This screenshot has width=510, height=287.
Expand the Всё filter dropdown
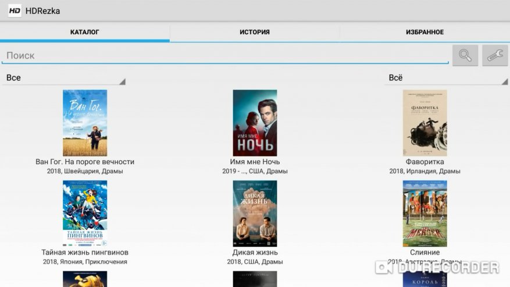pyautogui.click(x=446, y=78)
